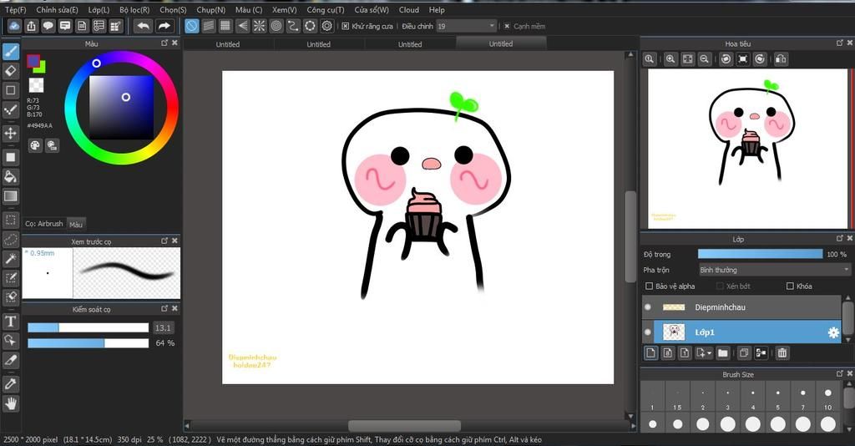Viewport: 855px width, 446px height.
Task: Open the Chỉnh sửa(E) menu
Action: [x=57, y=10]
